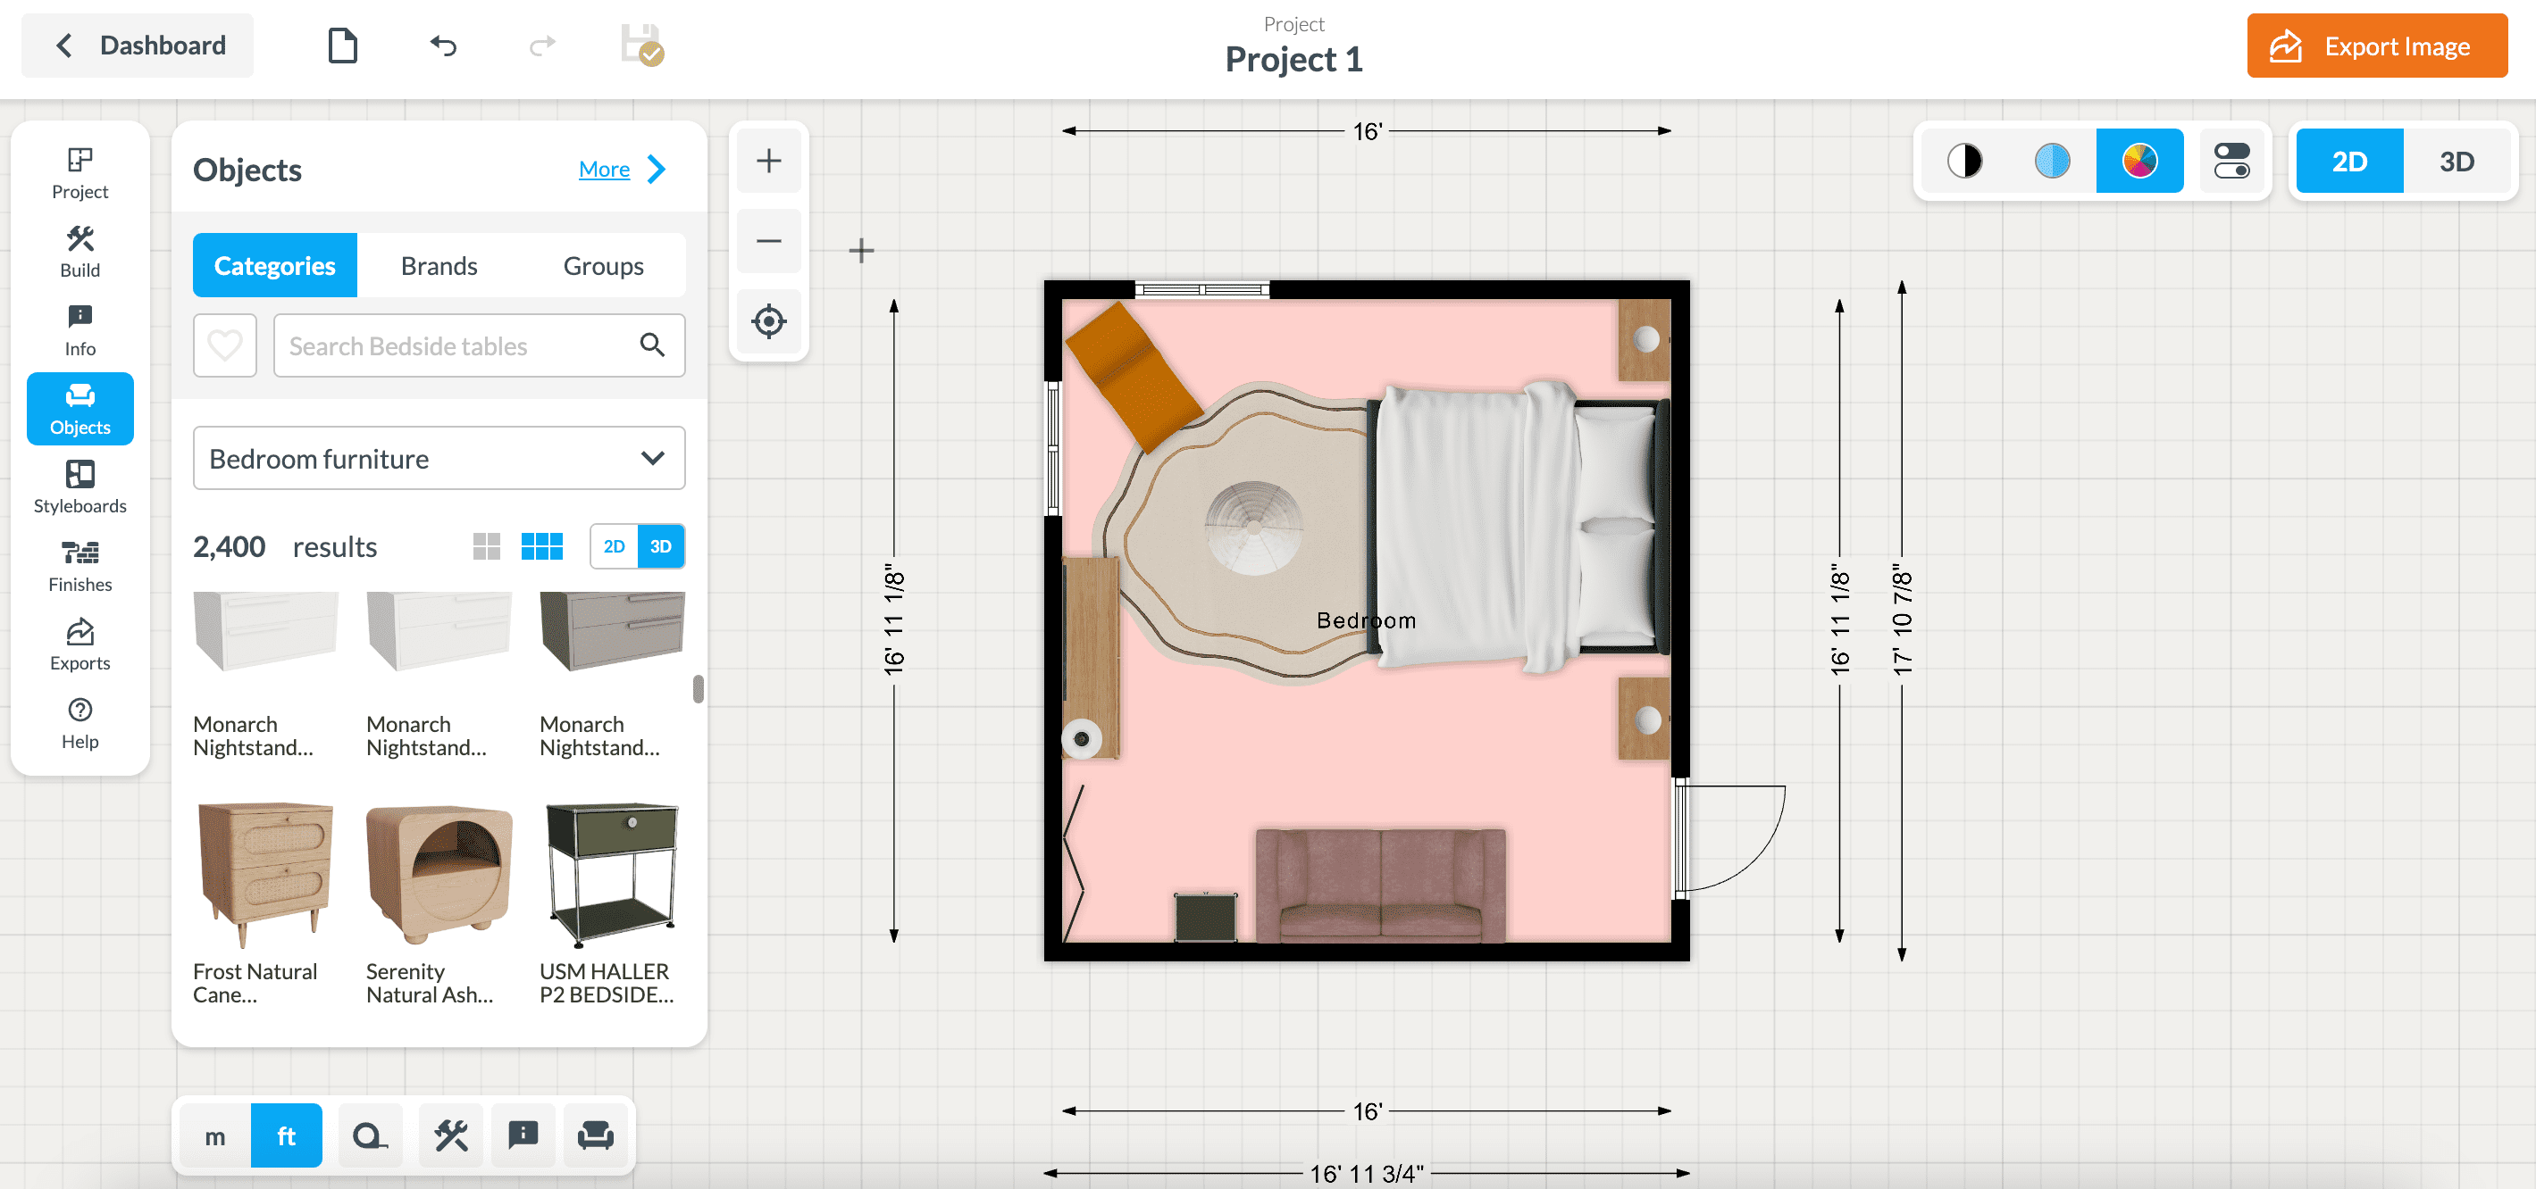Screen dimensions: 2536x1189
Task: Go back to Dashboard
Action: (x=138, y=46)
